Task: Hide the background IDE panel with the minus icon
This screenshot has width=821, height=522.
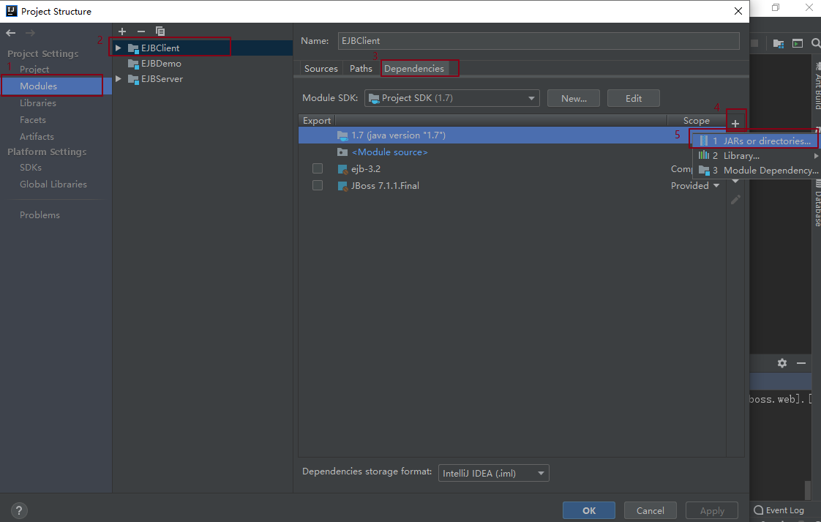Action: [801, 362]
